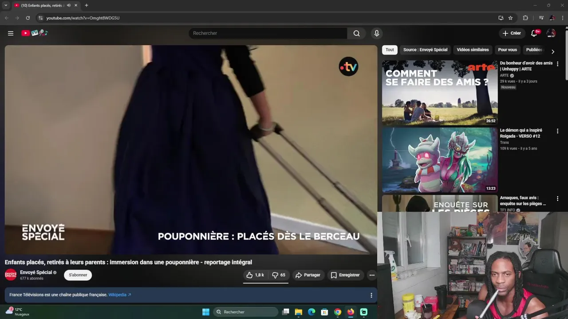Open 'Le démon qui a inspiré Roigada' title
This screenshot has height=319, width=568.
point(521,133)
